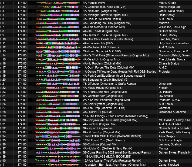This screenshot has height=167, width=192.
Task: Click waveform preview of Machete row
Action: (58, 47)
